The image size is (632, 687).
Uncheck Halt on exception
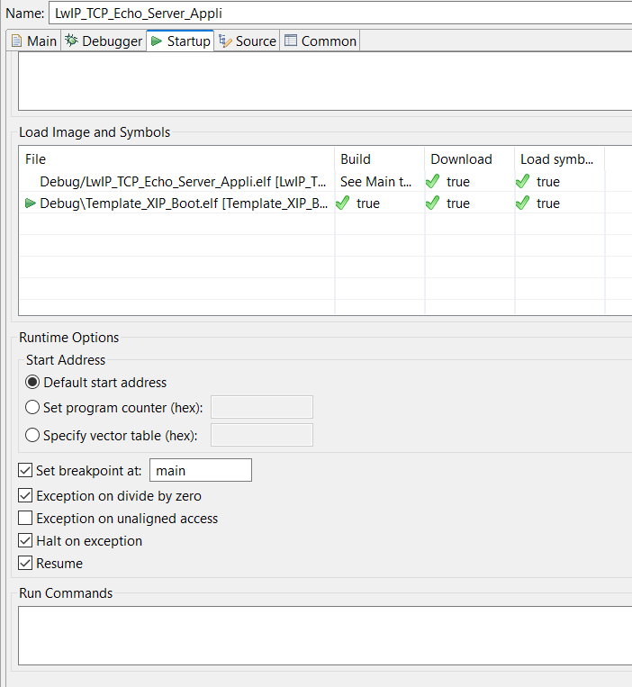pos(26,541)
